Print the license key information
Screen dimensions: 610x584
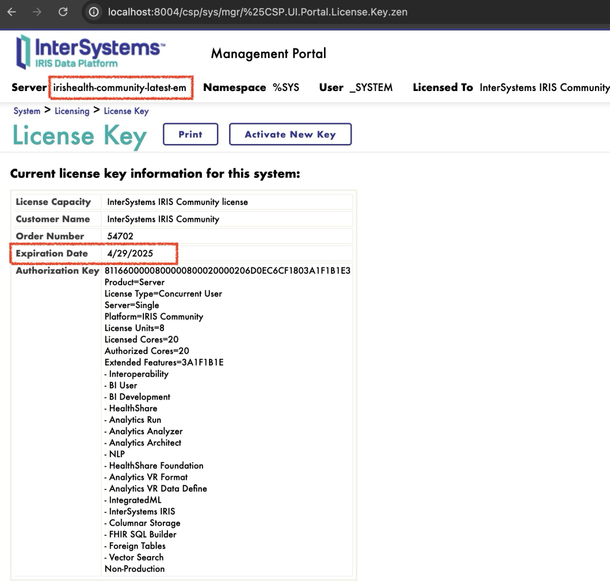(x=190, y=134)
